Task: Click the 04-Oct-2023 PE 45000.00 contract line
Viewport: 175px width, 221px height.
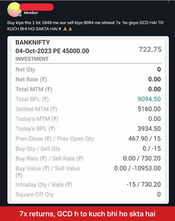Action: point(52,51)
